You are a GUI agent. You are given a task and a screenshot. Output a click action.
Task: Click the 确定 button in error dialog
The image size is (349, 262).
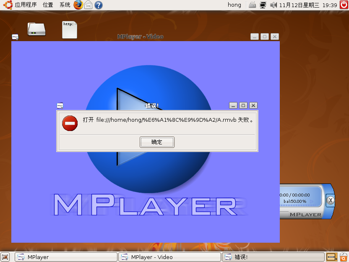157,142
